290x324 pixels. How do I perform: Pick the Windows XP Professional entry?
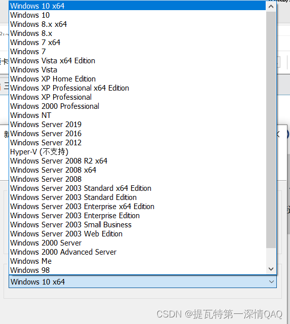tap(137, 97)
